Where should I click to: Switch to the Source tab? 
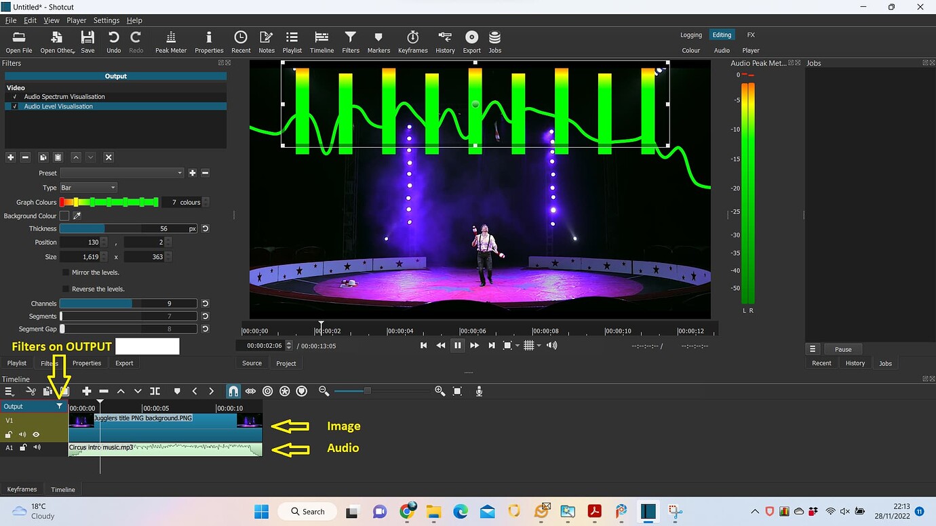click(x=252, y=363)
